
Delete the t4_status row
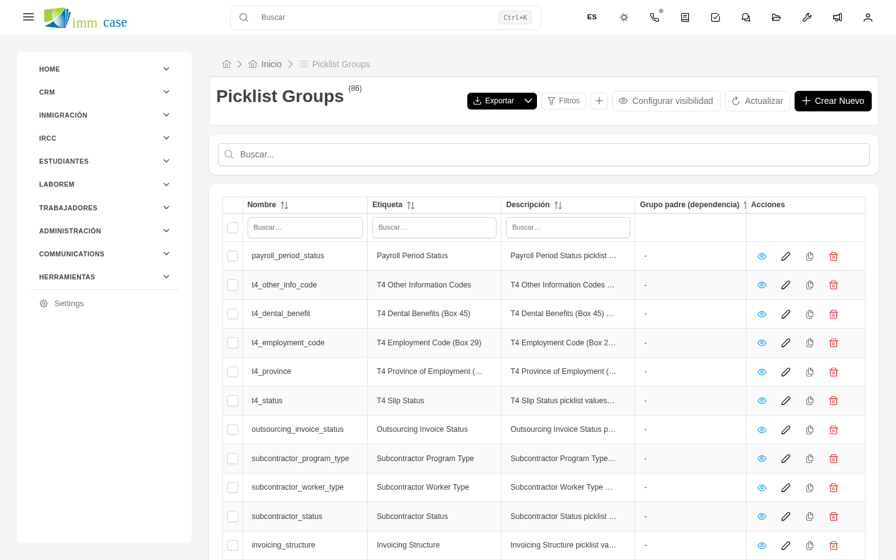834,401
